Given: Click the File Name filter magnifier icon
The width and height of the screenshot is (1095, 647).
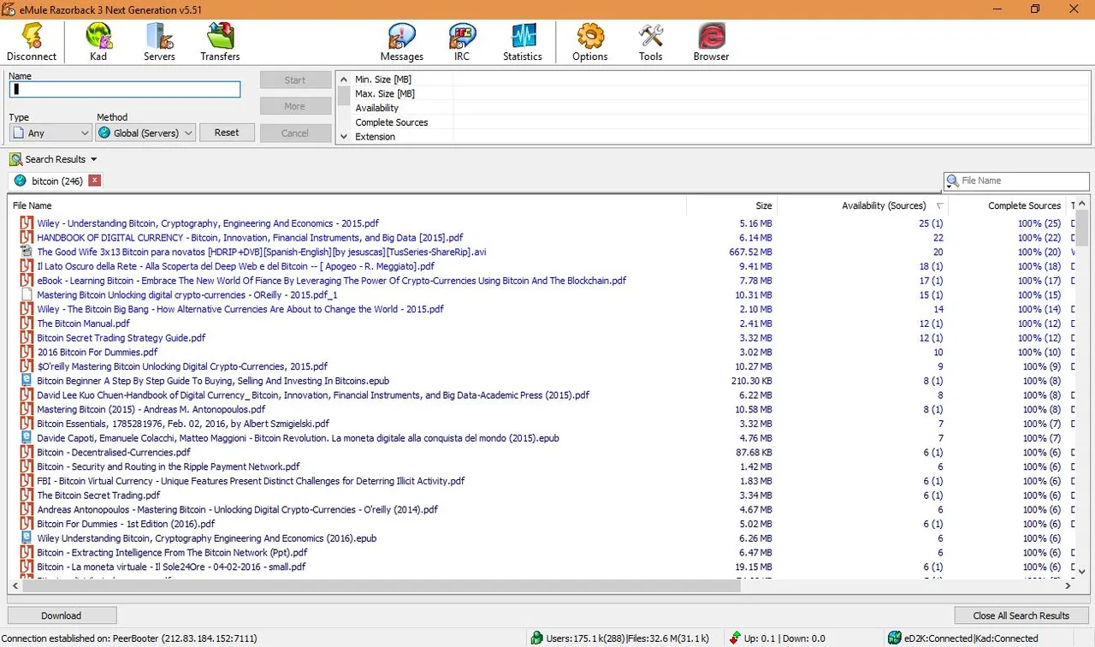Looking at the screenshot, I should click(952, 181).
